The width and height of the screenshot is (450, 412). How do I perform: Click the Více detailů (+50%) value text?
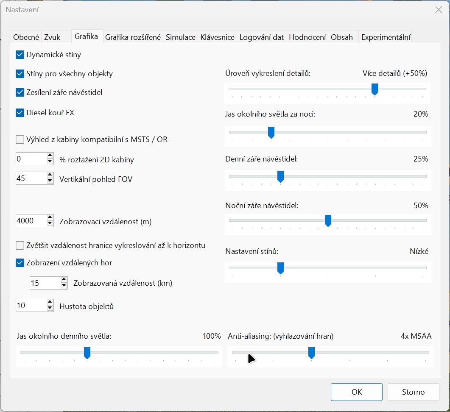click(x=395, y=73)
